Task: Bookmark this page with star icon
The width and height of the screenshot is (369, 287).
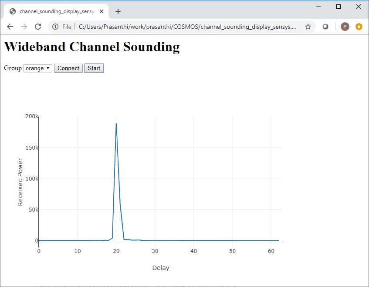Action: point(308,27)
